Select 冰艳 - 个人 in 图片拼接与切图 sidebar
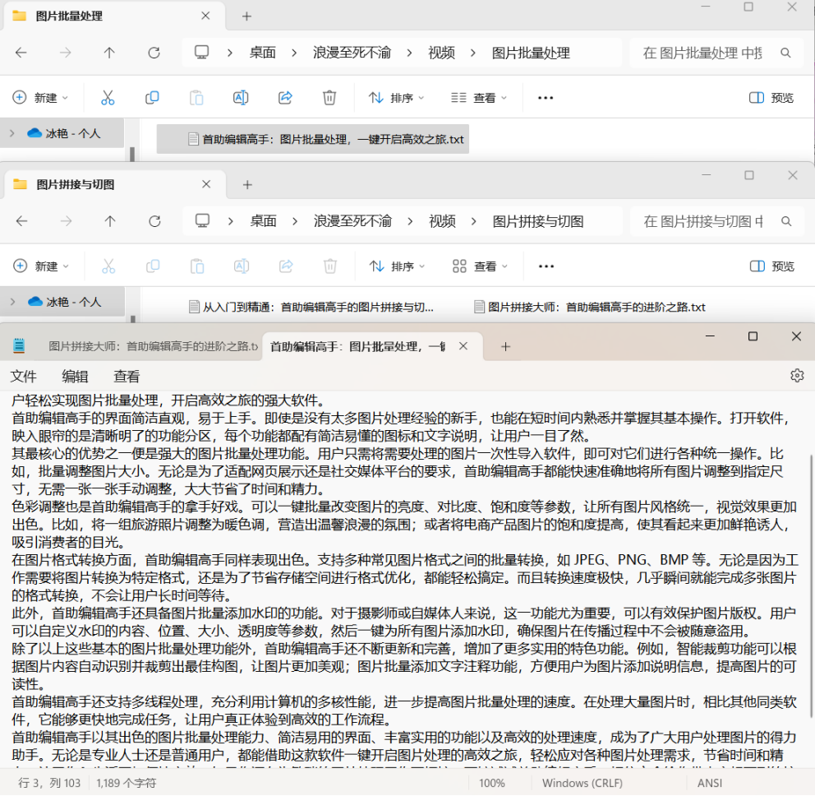This screenshot has height=796, width=815. [64, 302]
